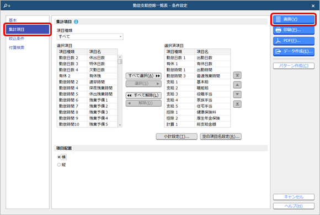320x215 pixels.
Task: Move selected item up one row
Action: point(237,85)
